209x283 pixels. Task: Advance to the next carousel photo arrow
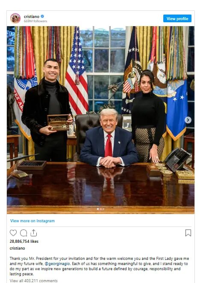[x=188, y=120]
